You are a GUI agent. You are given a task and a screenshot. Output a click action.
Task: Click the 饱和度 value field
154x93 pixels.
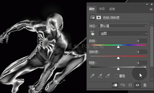click(x=142, y=52)
